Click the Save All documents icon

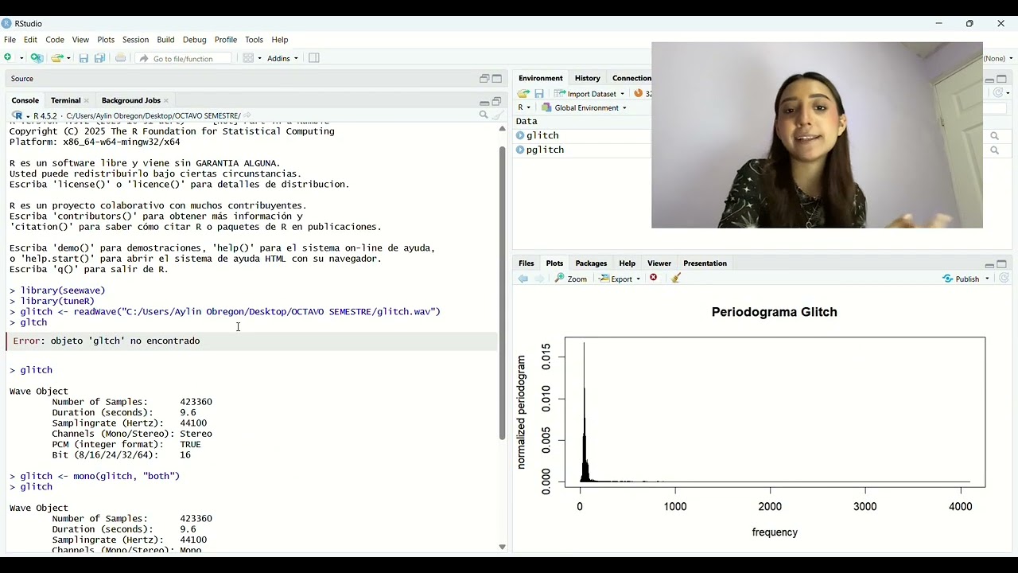click(100, 58)
